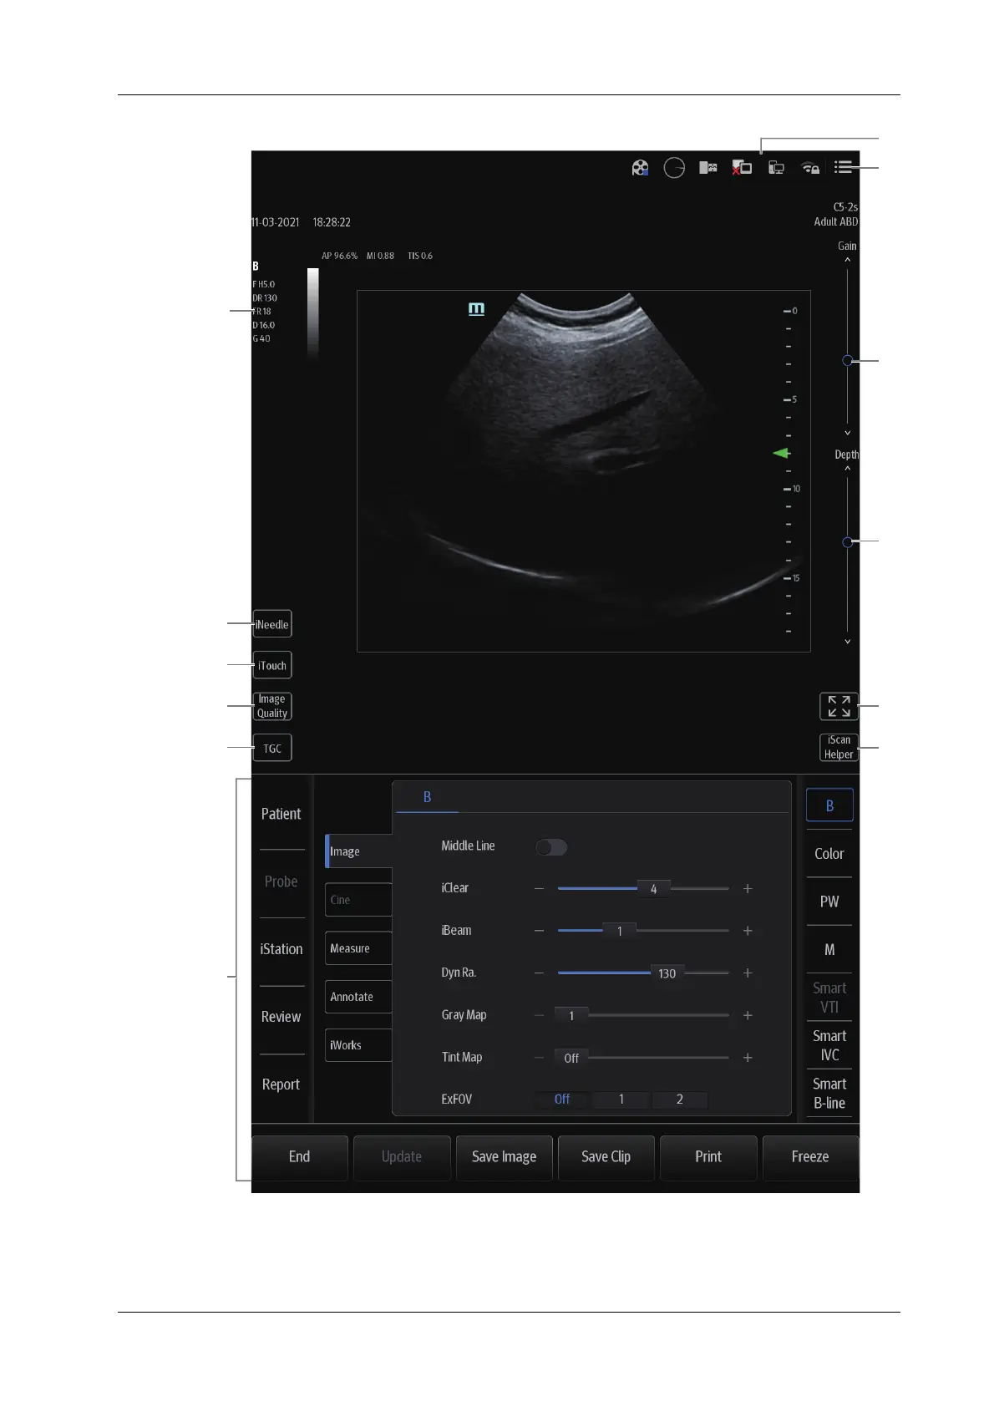Open Image Quality settings

272,706
